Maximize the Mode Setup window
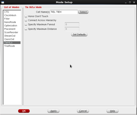This screenshot has height=115, width=137. [x=130, y=2]
